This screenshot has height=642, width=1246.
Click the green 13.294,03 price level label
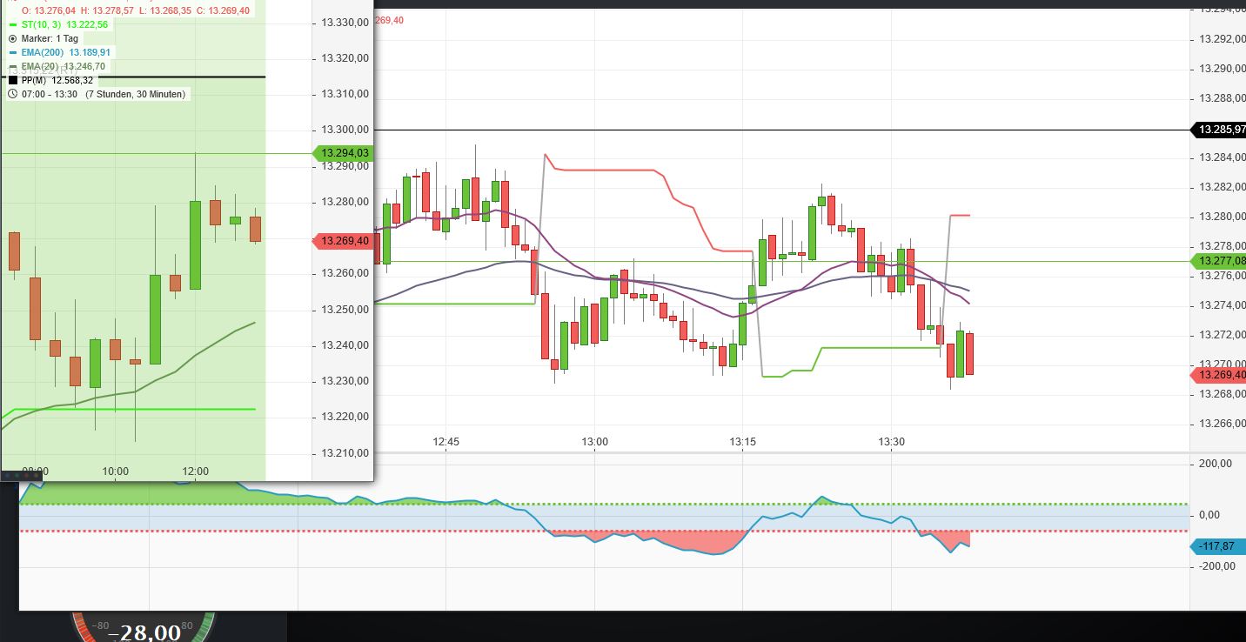[x=343, y=153]
